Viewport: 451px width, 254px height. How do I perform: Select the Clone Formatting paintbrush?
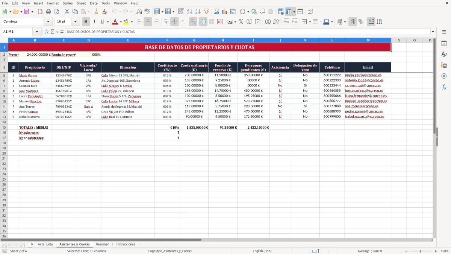coord(97,12)
